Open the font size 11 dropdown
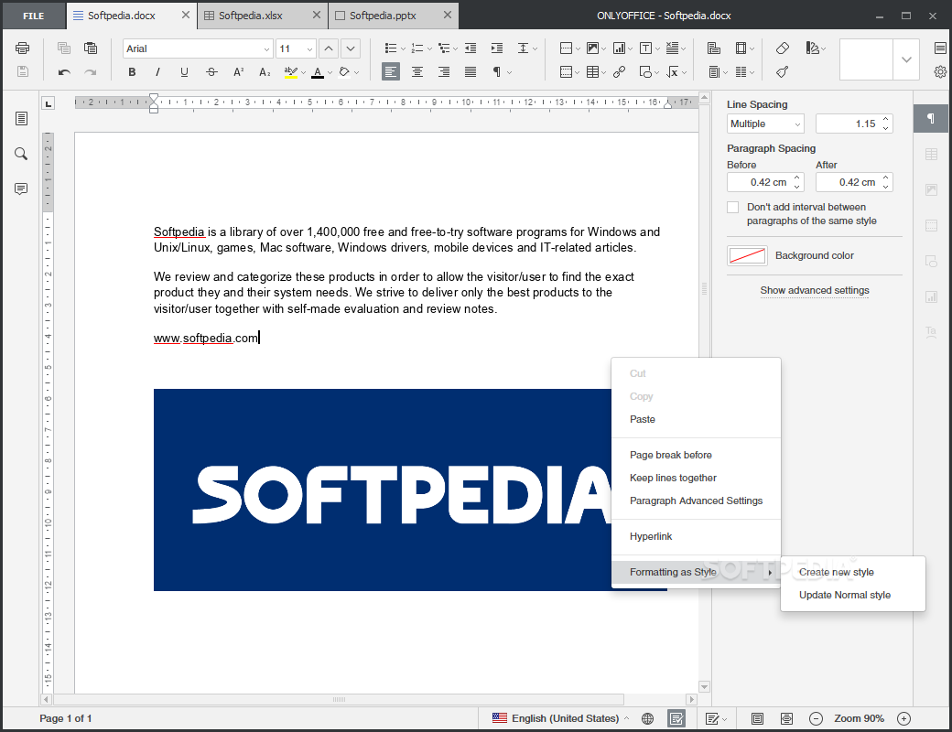The height and width of the screenshot is (732, 952). click(309, 48)
